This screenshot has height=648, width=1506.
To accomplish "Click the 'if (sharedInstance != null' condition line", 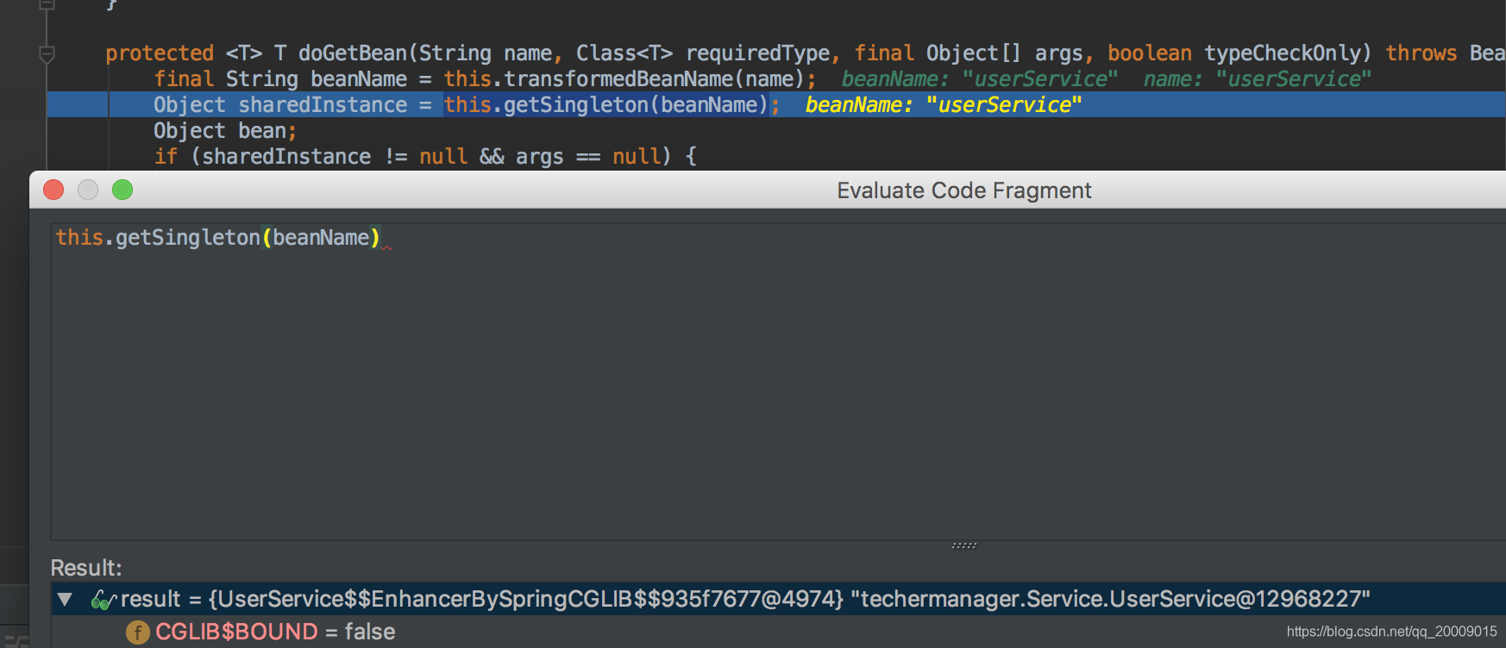I will click(x=424, y=157).
